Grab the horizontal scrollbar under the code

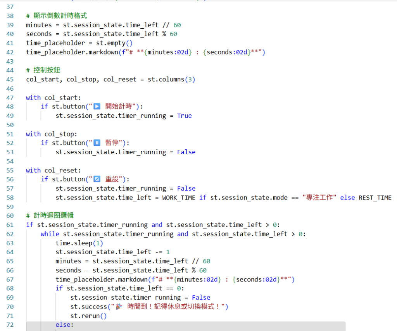186,326
